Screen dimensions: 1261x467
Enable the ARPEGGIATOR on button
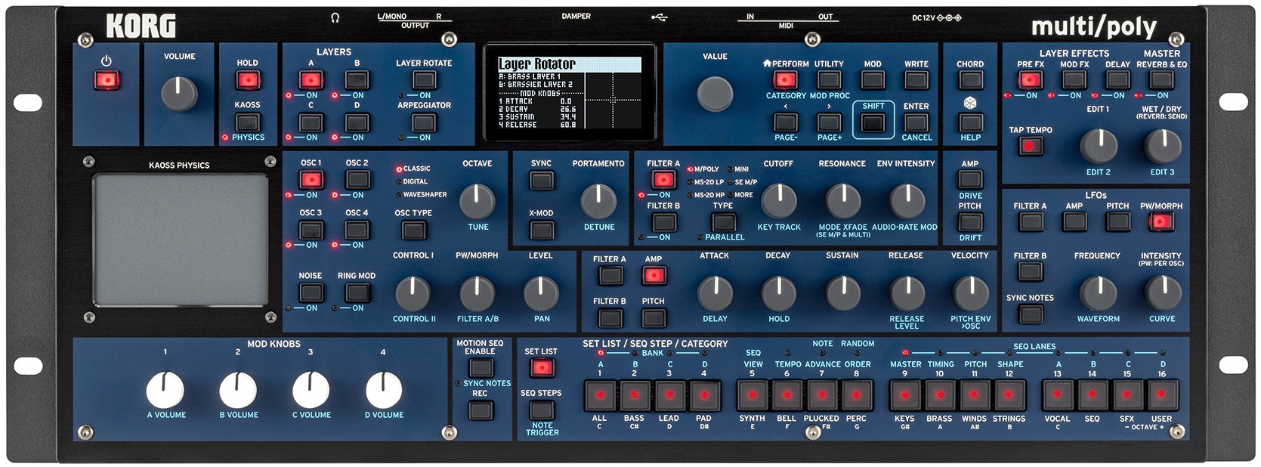pos(424,122)
